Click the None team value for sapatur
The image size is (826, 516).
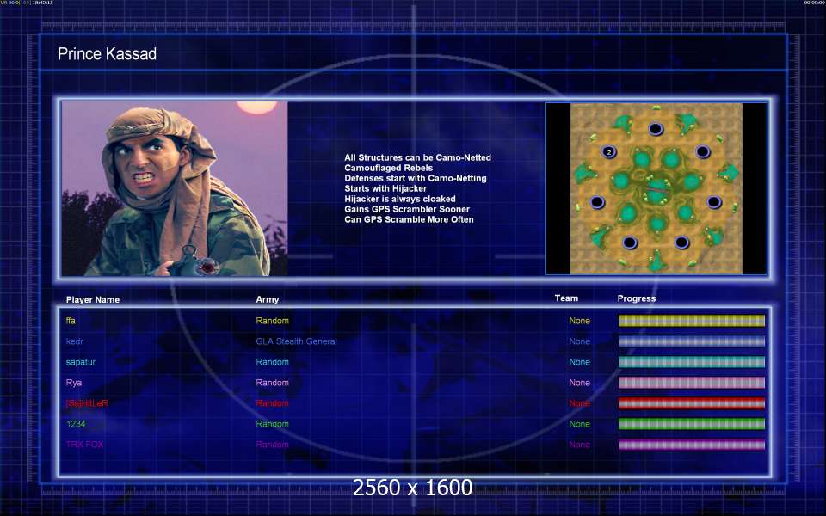[x=579, y=362]
